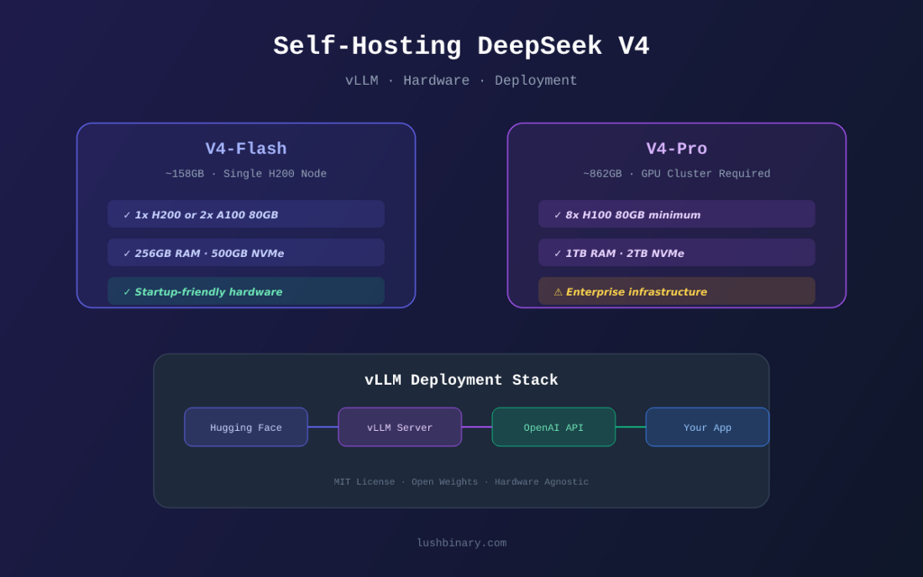The width and height of the screenshot is (923, 577).
Task: Select the '1x H200 or 2x A100 80GB' row
Action: (x=246, y=215)
